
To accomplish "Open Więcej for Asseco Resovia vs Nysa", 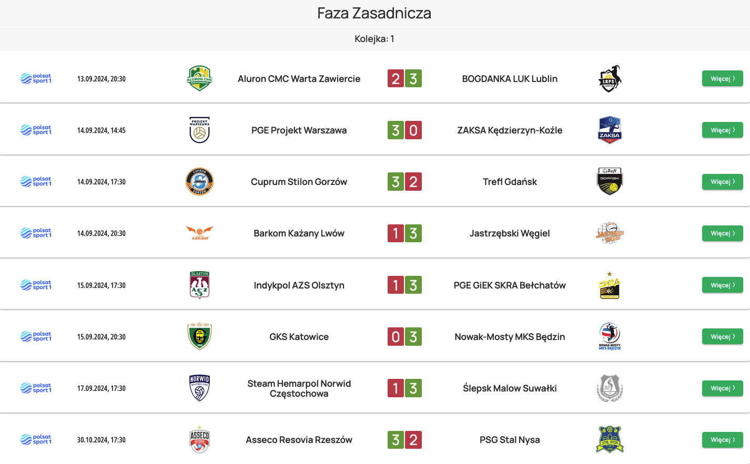I will 722,440.
